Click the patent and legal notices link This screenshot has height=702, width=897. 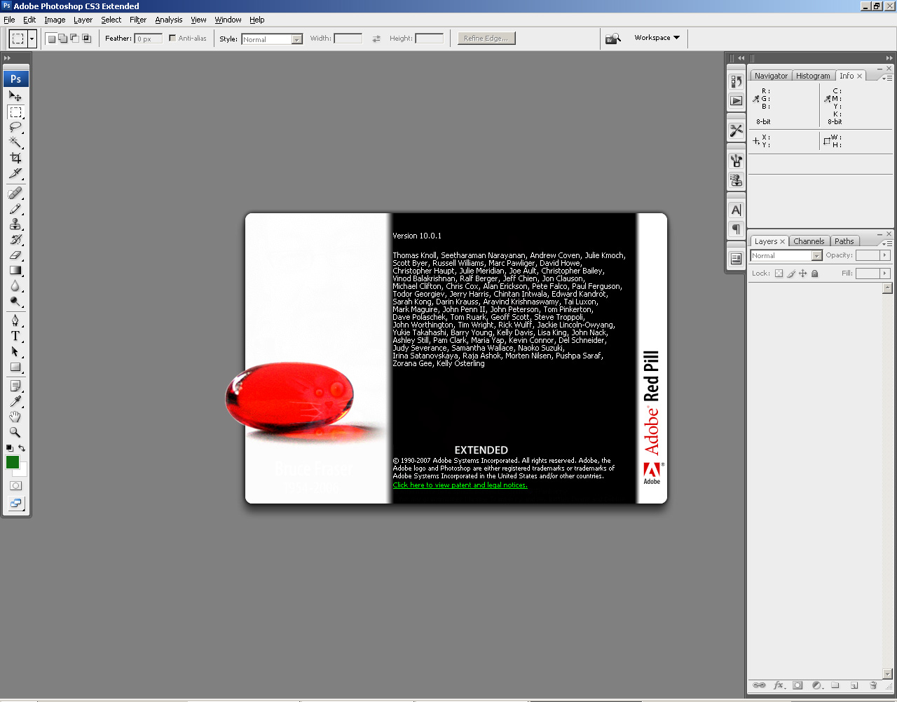coord(460,485)
